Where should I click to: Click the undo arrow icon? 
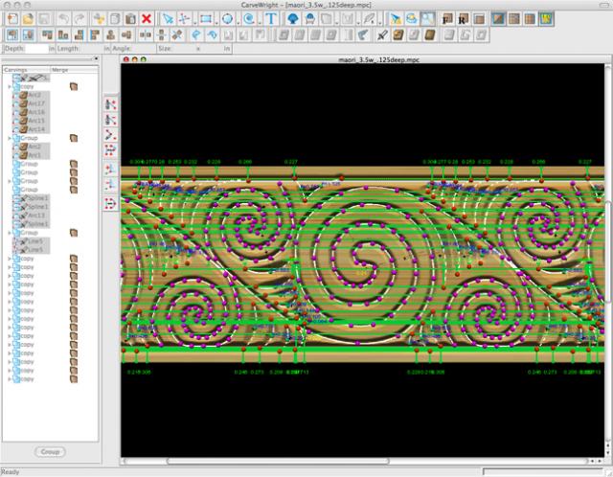click(63, 18)
